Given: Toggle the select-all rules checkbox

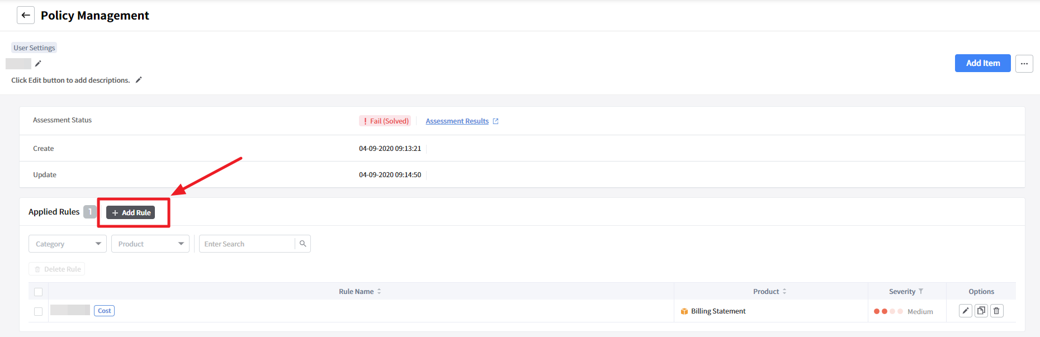Looking at the screenshot, I should [x=38, y=292].
